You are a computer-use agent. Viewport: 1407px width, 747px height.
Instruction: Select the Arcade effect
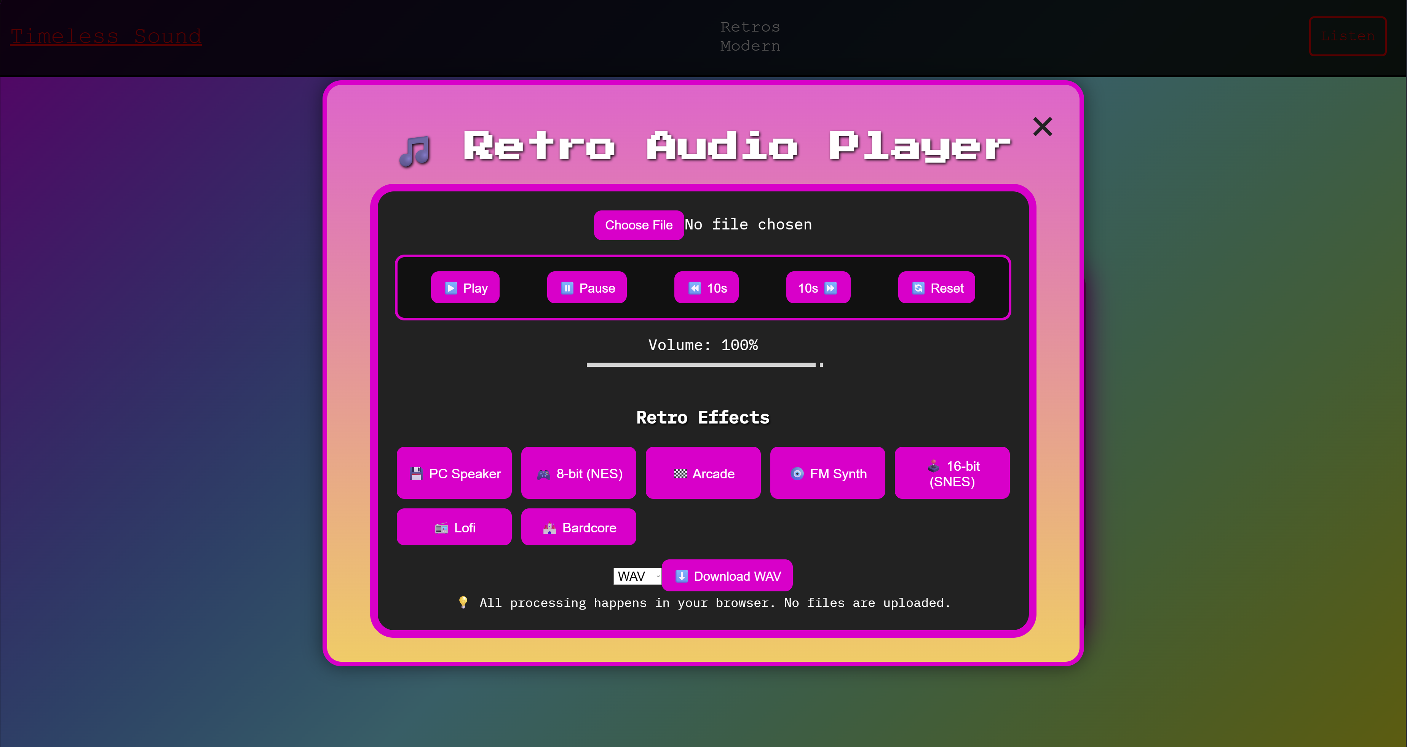click(703, 473)
